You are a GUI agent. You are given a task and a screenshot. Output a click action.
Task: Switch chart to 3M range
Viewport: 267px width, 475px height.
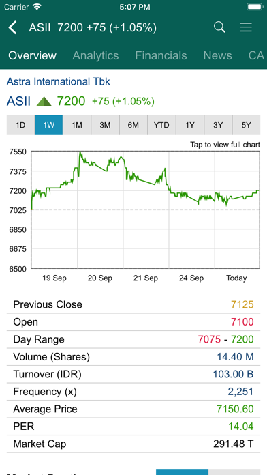pyautogui.click(x=105, y=125)
